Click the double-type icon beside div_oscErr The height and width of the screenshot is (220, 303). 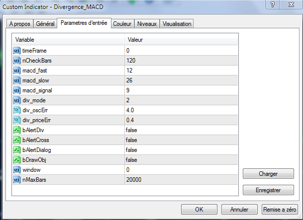tap(17, 110)
